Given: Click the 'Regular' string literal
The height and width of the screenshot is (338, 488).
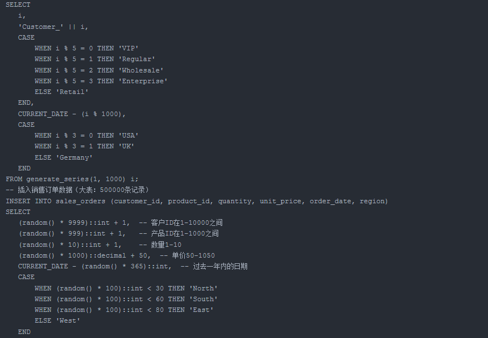Looking at the screenshot, I should pos(136,59).
